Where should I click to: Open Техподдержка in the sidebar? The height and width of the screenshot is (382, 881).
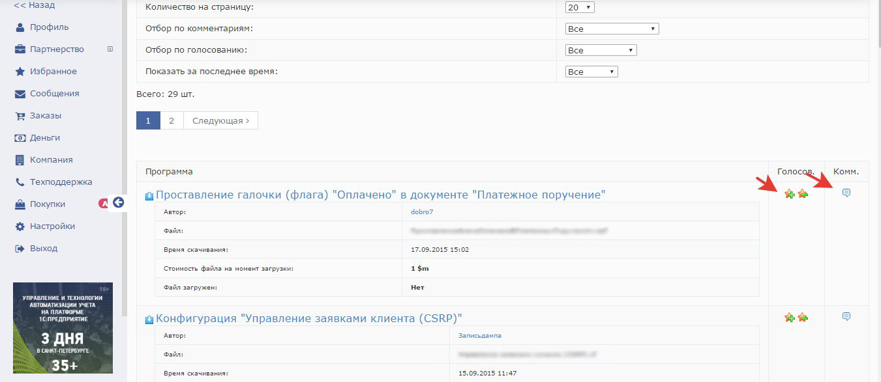pyautogui.click(x=61, y=182)
